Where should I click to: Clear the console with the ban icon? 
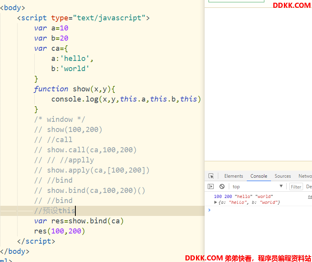tap(222, 186)
